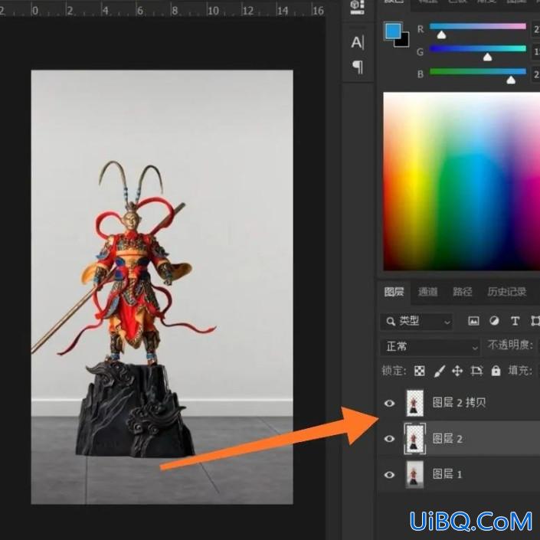Lock image pixels brush icon
The image size is (540, 540).
[439, 371]
